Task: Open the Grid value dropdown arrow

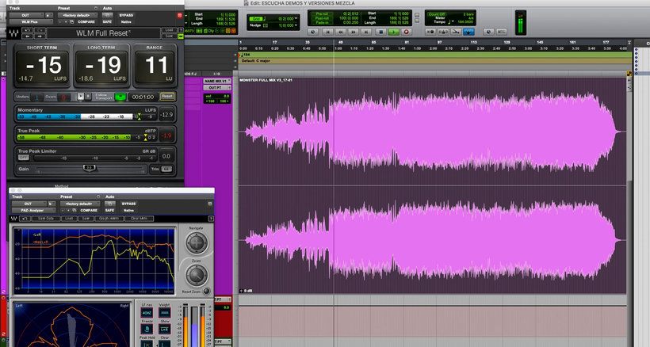Action: click(x=296, y=18)
